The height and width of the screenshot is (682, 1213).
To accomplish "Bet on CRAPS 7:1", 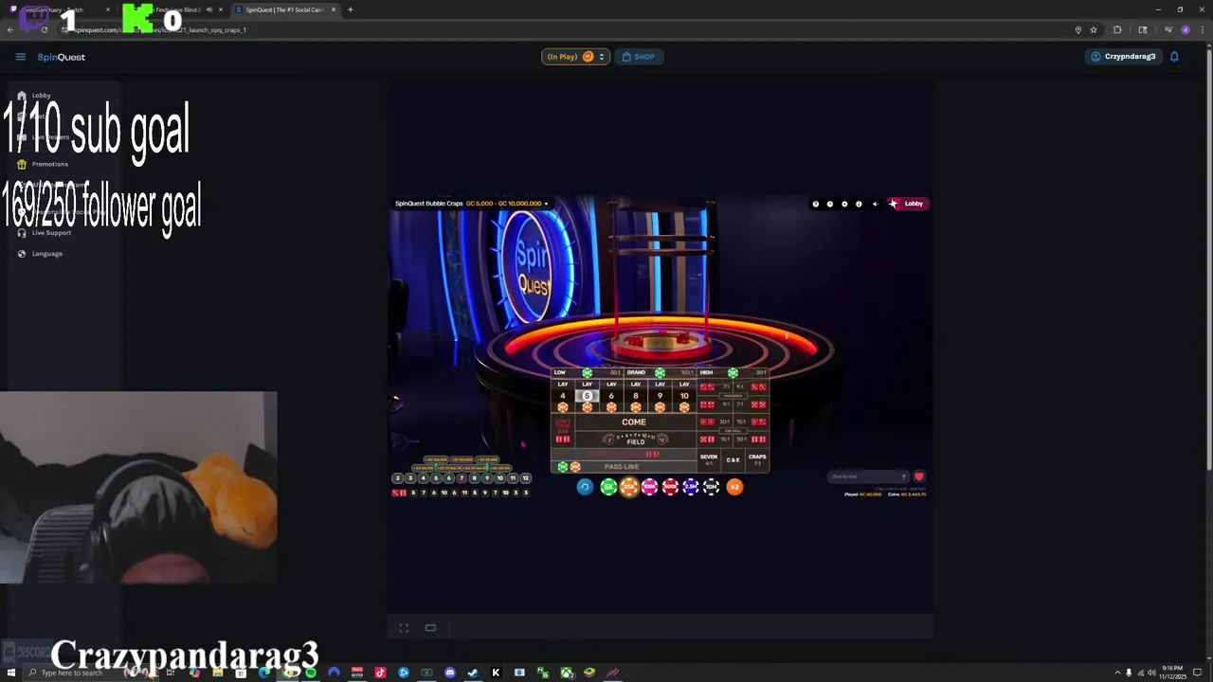I will (x=757, y=460).
